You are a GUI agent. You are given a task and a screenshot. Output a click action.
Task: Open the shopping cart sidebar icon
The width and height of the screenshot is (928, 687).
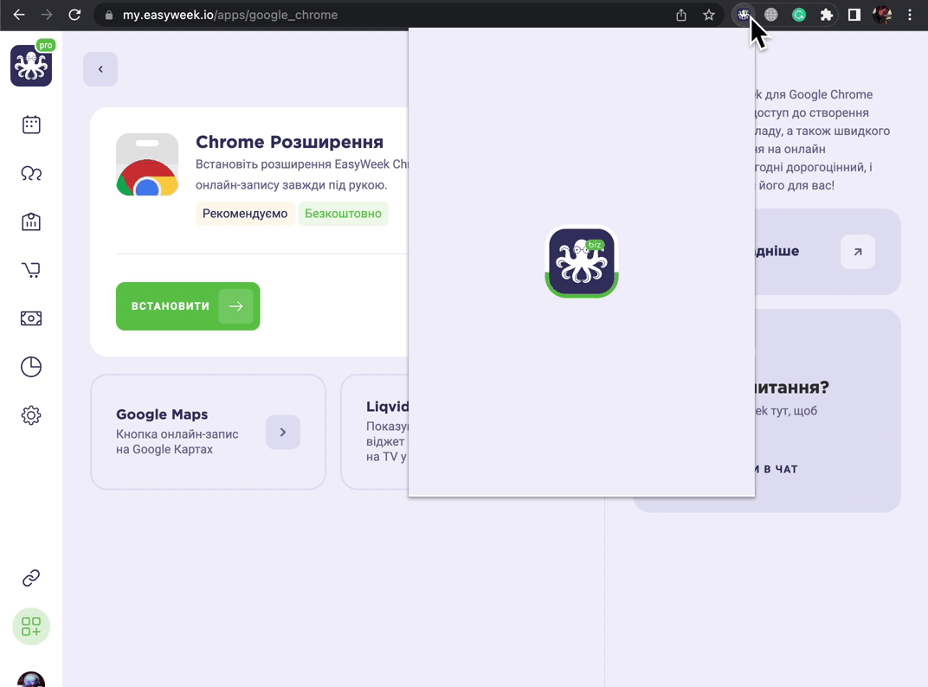click(x=31, y=270)
